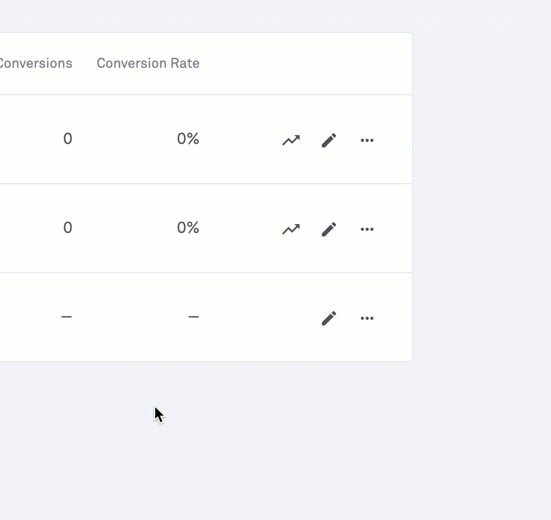The height and width of the screenshot is (520, 551).
Task: Sort by Conversion Rate column header
Action: coord(148,63)
